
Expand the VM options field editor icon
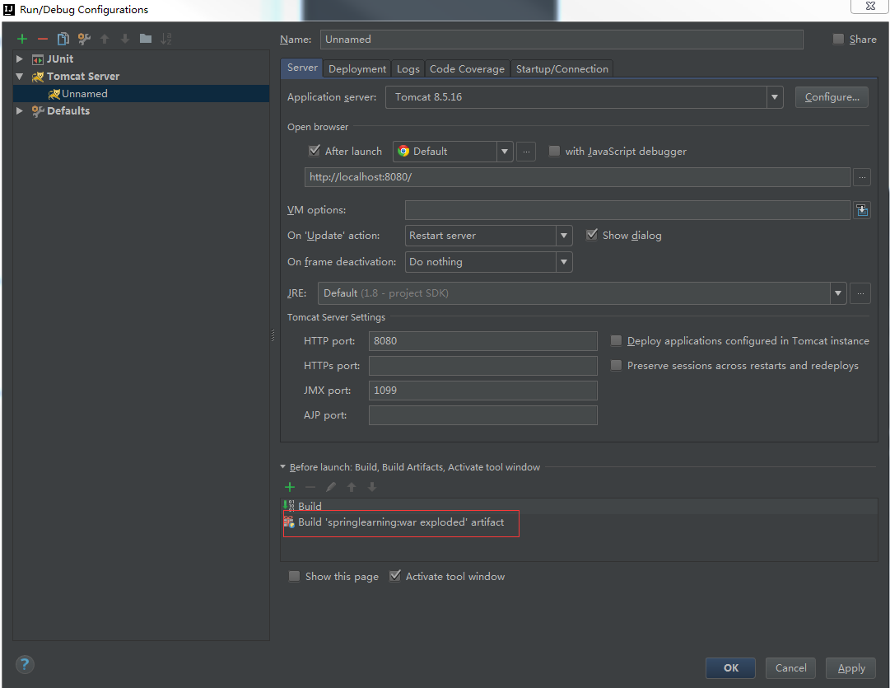click(862, 210)
